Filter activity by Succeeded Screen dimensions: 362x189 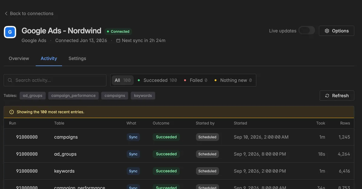coord(157,80)
